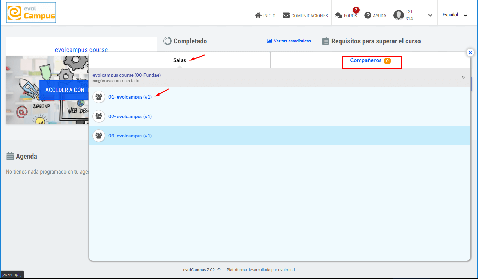478x279 pixels.
Task: Click the ACCEDER A CONTENIDOS button
Action: (x=64, y=90)
